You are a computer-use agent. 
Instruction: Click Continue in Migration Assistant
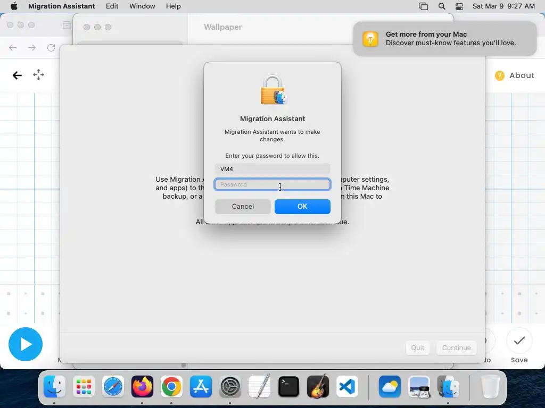click(456, 347)
